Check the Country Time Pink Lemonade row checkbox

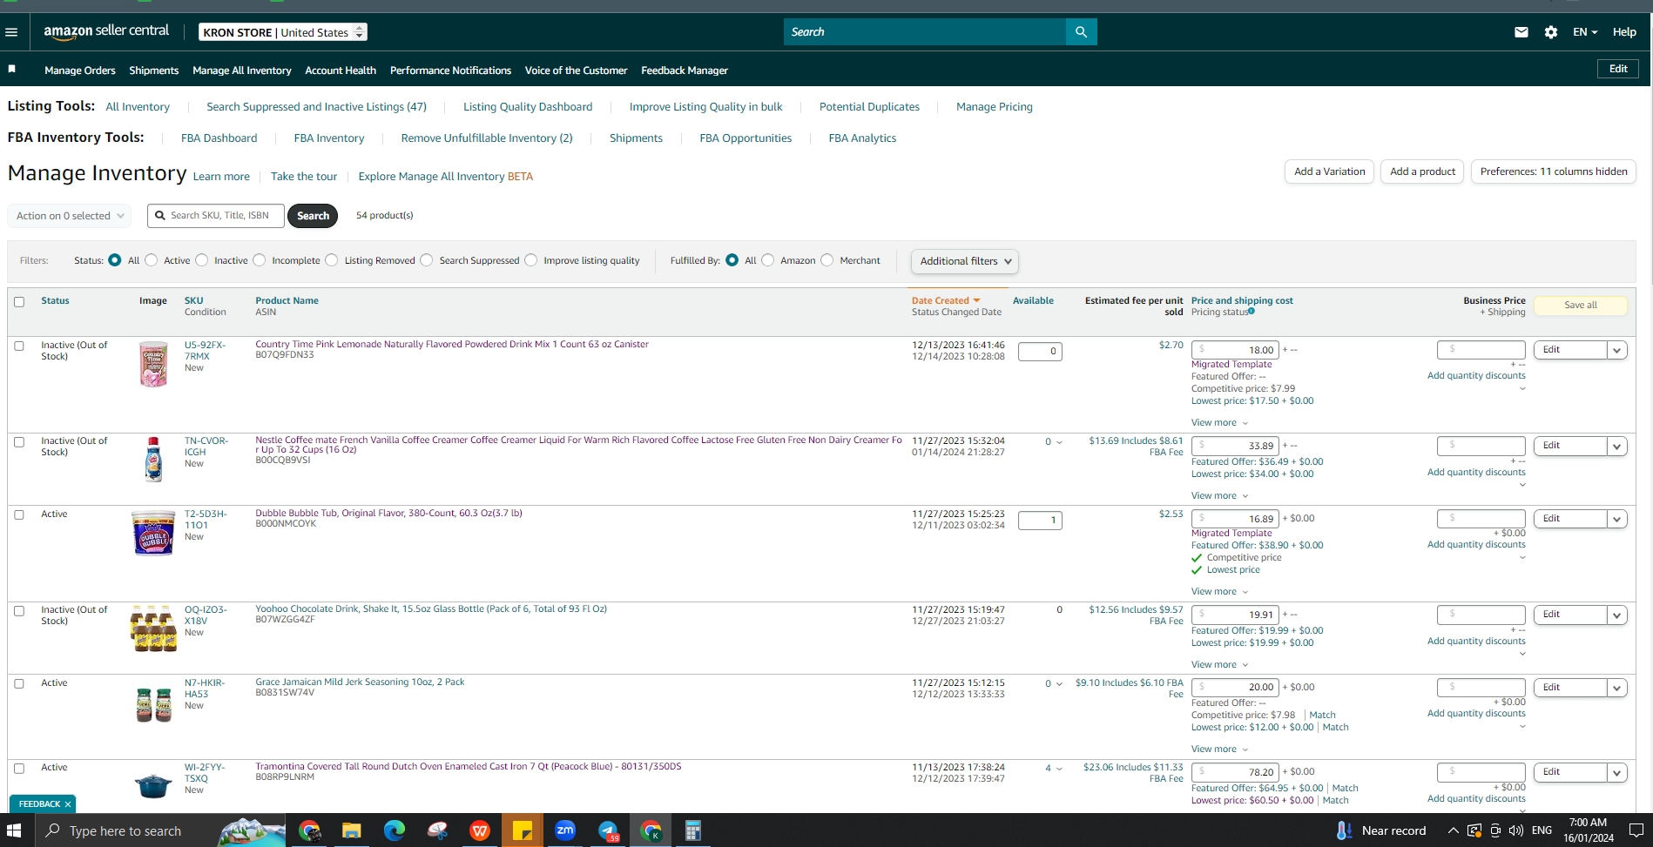pyautogui.click(x=19, y=346)
